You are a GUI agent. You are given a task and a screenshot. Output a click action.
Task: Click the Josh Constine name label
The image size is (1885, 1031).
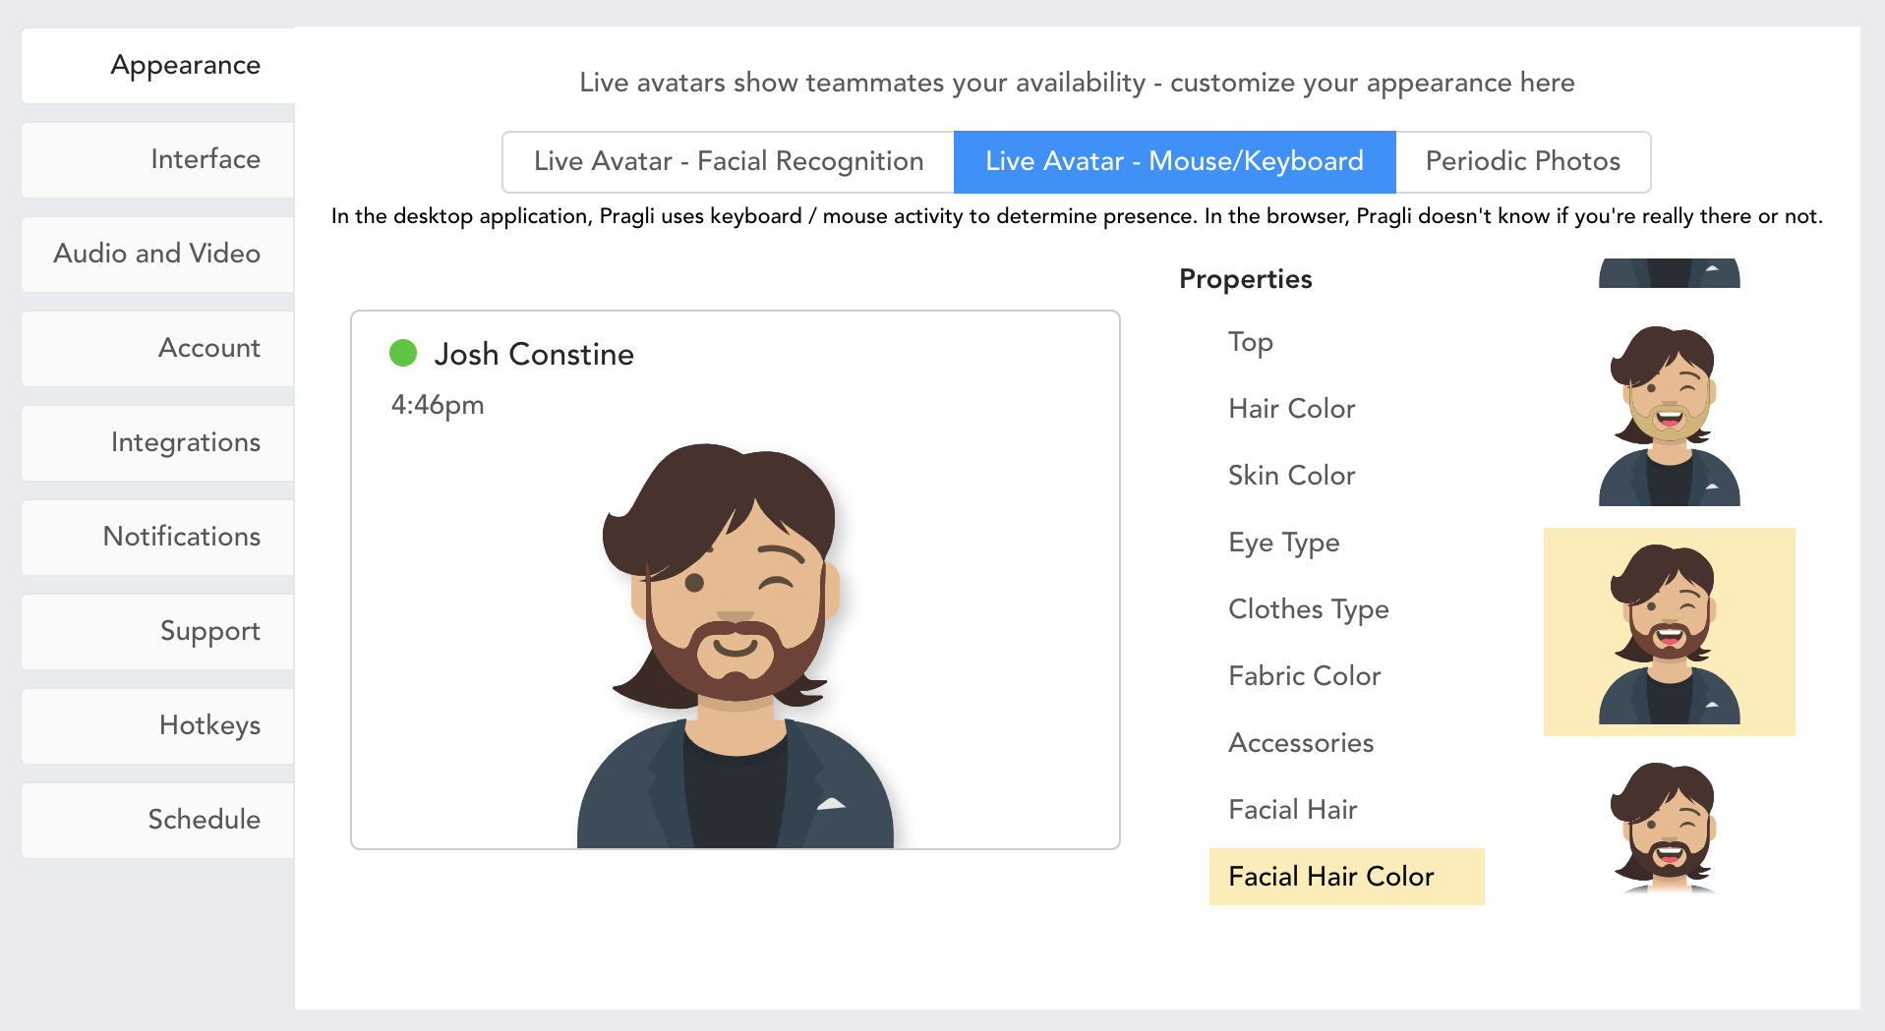click(x=534, y=354)
